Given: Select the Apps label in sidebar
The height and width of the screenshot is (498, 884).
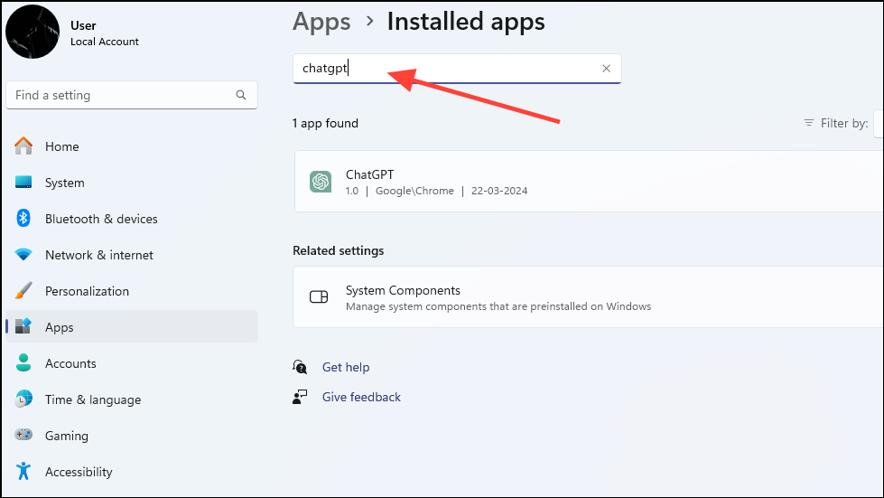Looking at the screenshot, I should (60, 327).
